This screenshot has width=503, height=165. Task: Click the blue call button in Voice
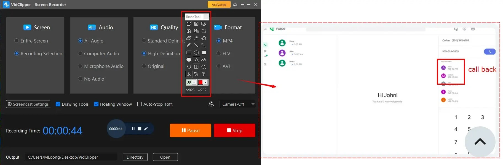[490, 52]
